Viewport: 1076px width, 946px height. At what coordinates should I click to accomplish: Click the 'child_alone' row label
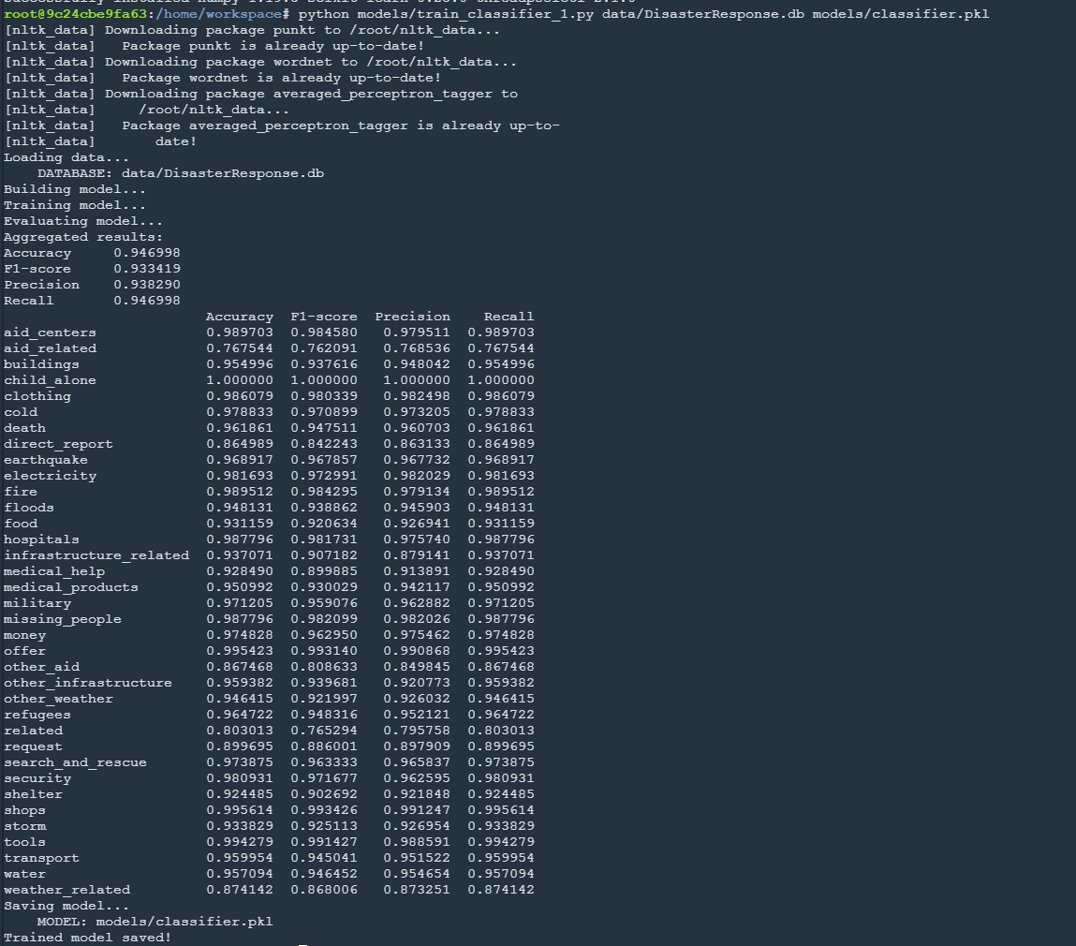[50, 380]
